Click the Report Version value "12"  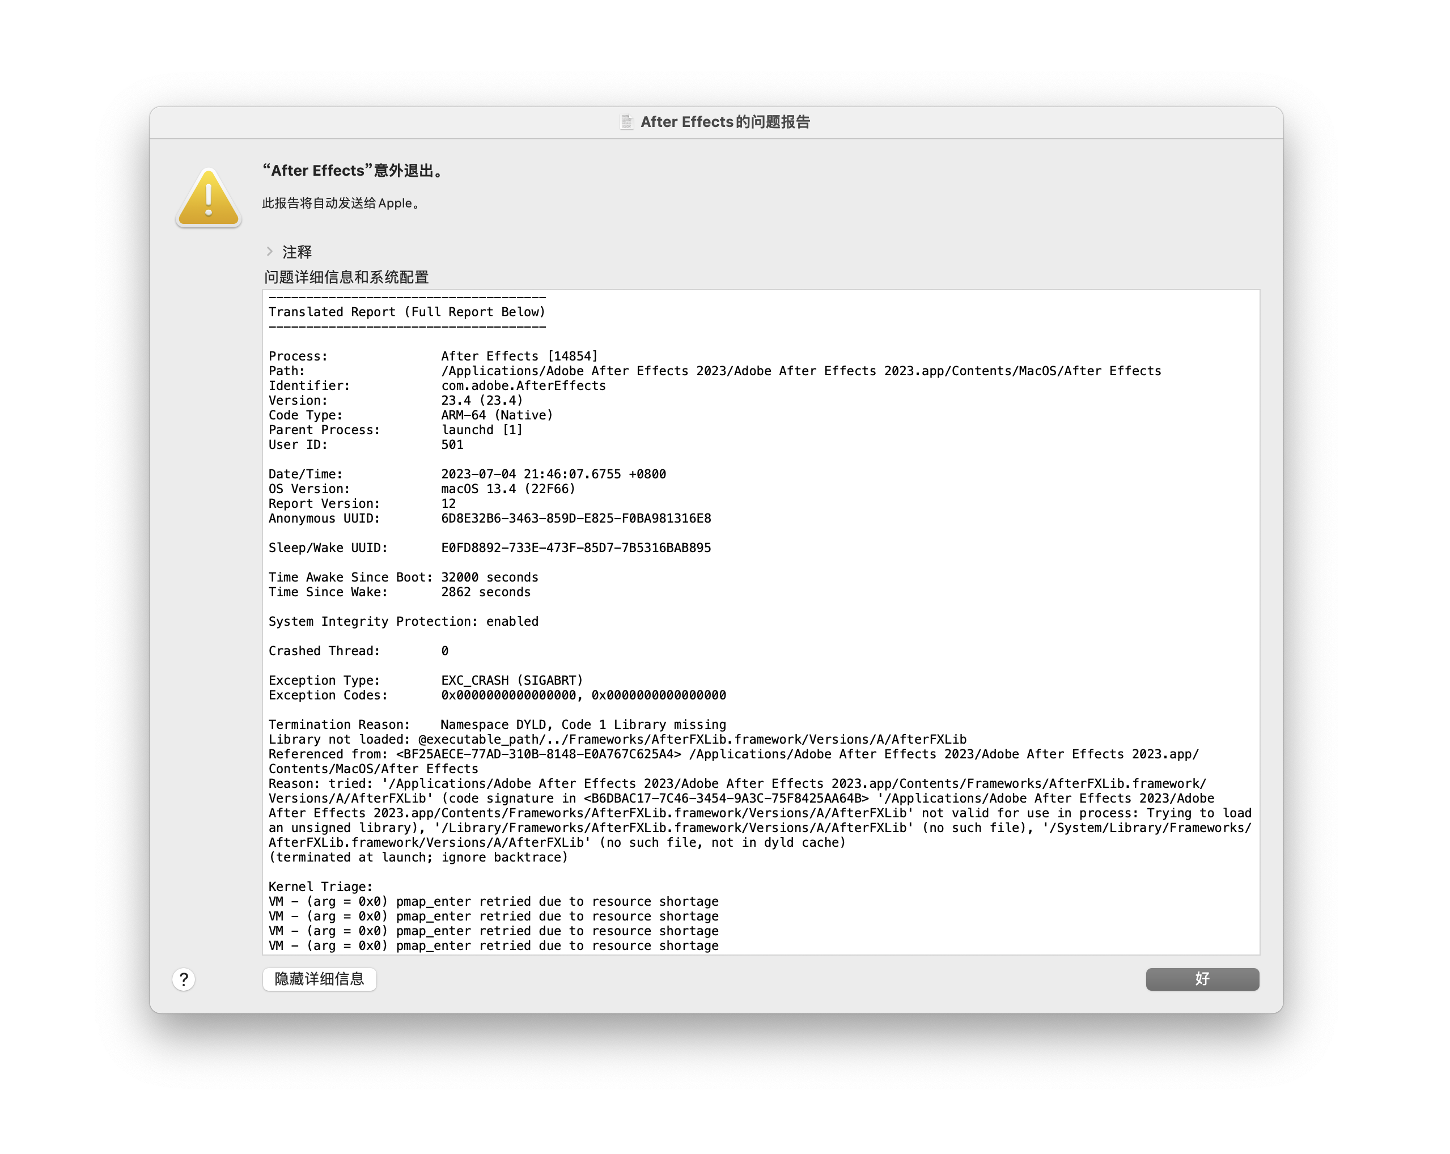pyautogui.click(x=448, y=504)
